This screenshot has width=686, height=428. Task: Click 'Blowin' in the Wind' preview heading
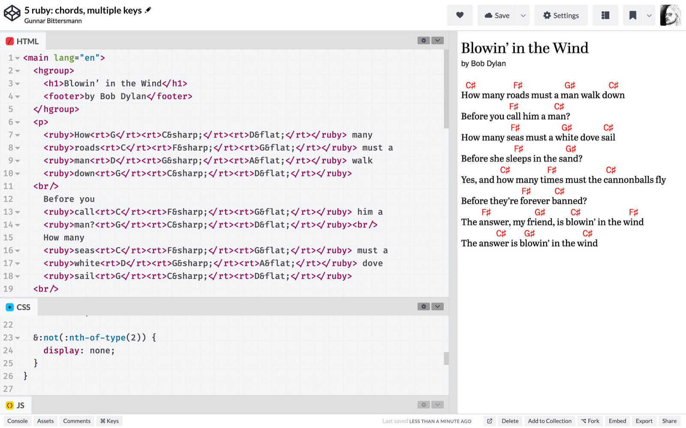(525, 48)
